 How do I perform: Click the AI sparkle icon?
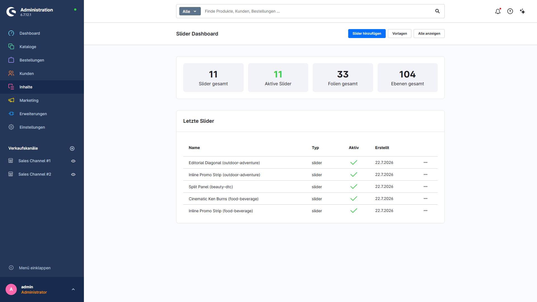point(522,11)
